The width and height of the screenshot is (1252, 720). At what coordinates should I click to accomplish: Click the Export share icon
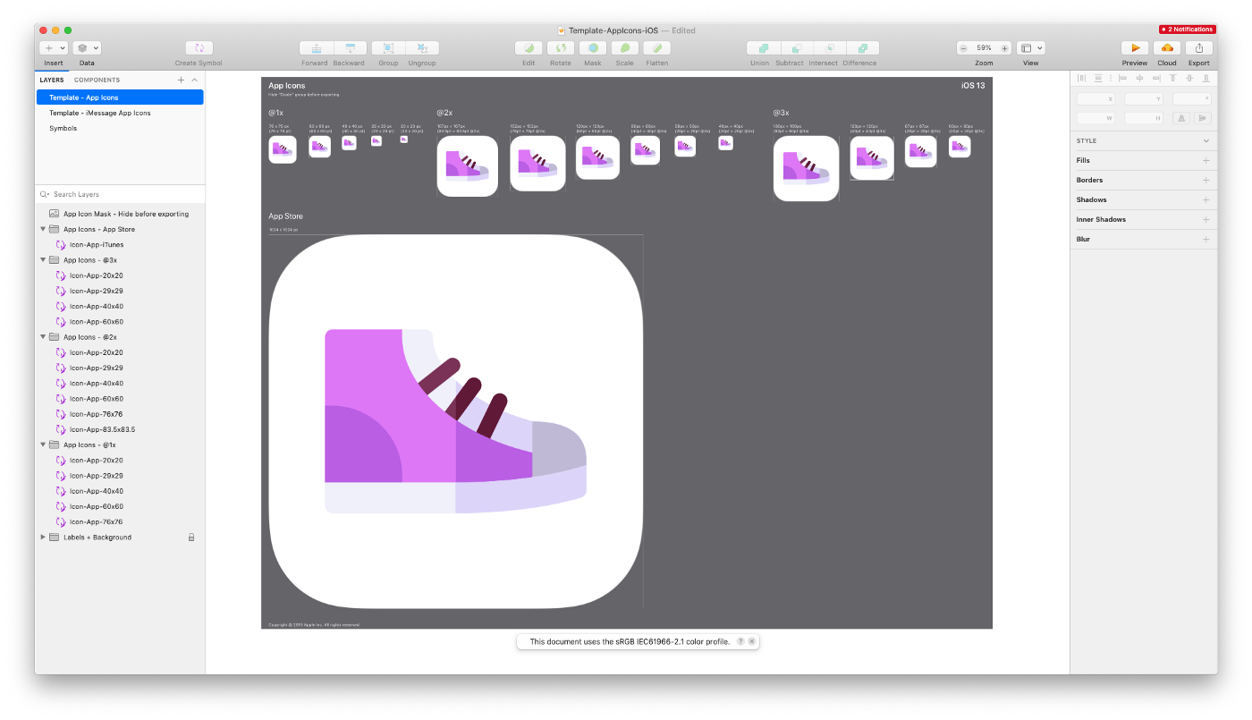click(1199, 48)
